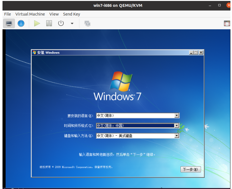The width and height of the screenshot is (232, 189).
Task: Minimize the QEMU/KVM viewer window
Action: point(210,6)
